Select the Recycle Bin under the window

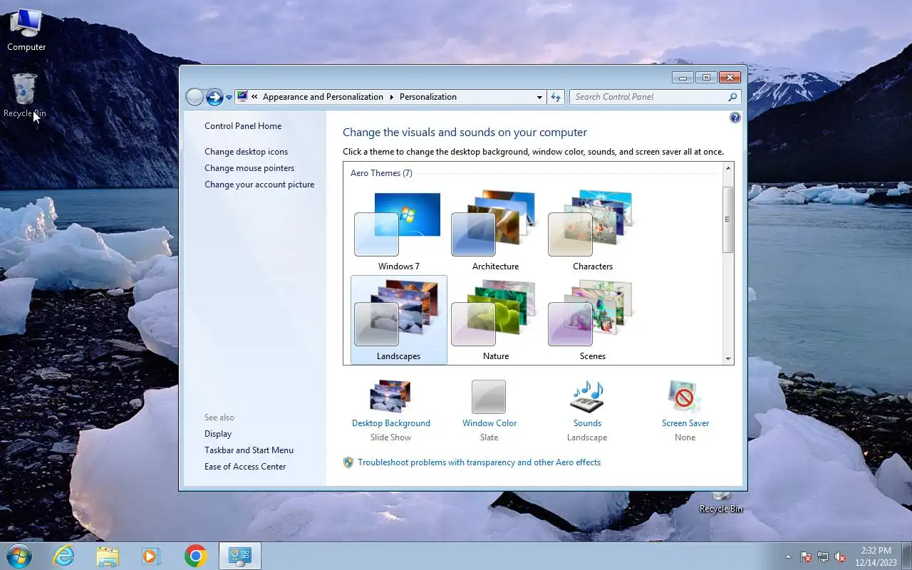tap(721, 502)
